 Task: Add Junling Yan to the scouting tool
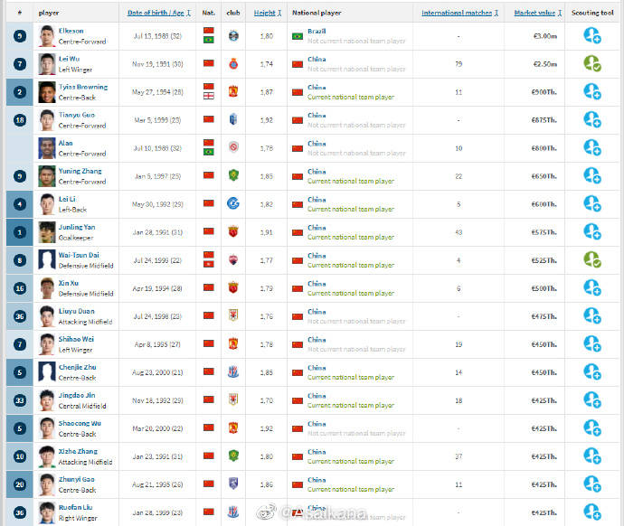[x=592, y=231]
